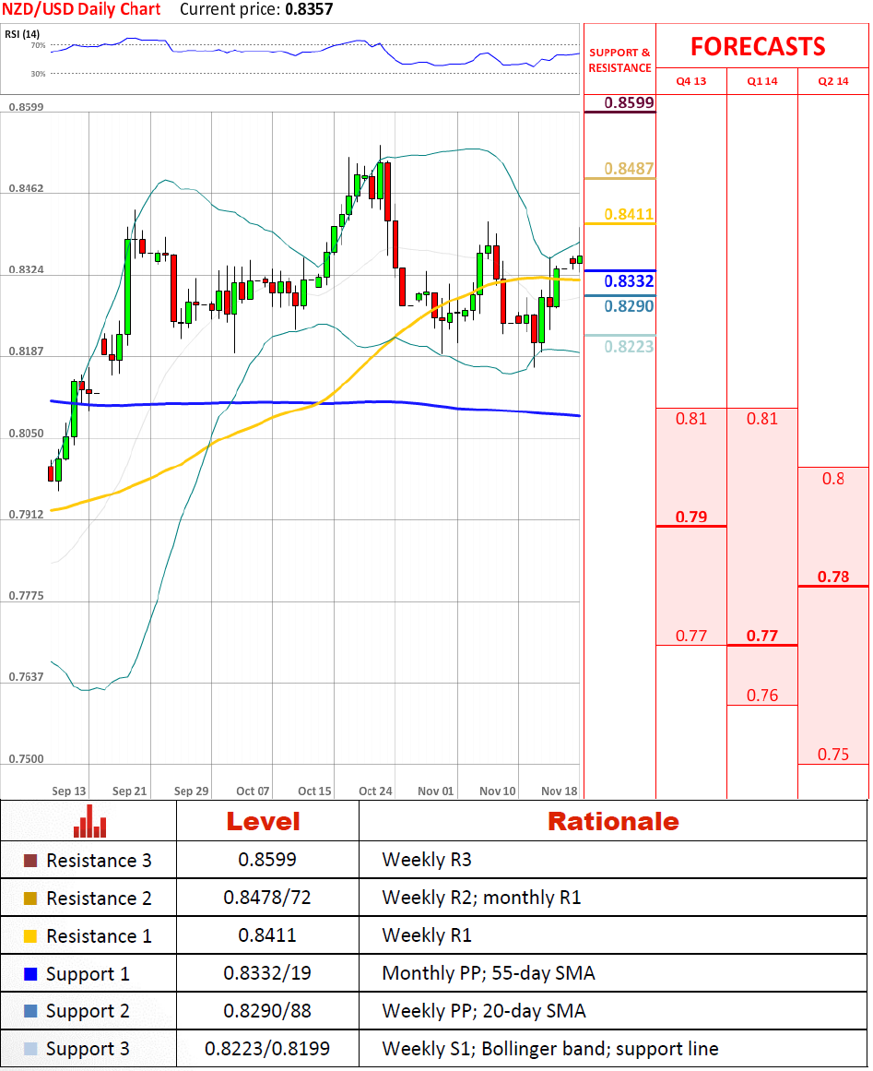Click the Q2 14 forecast low 0.75
The width and height of the screenshot is (873, 1071).
click(x=832, y=755)
